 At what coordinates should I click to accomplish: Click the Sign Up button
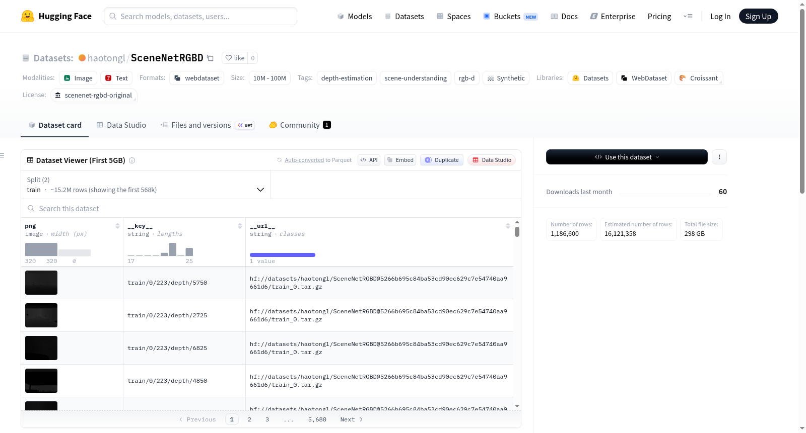point(758,16)
